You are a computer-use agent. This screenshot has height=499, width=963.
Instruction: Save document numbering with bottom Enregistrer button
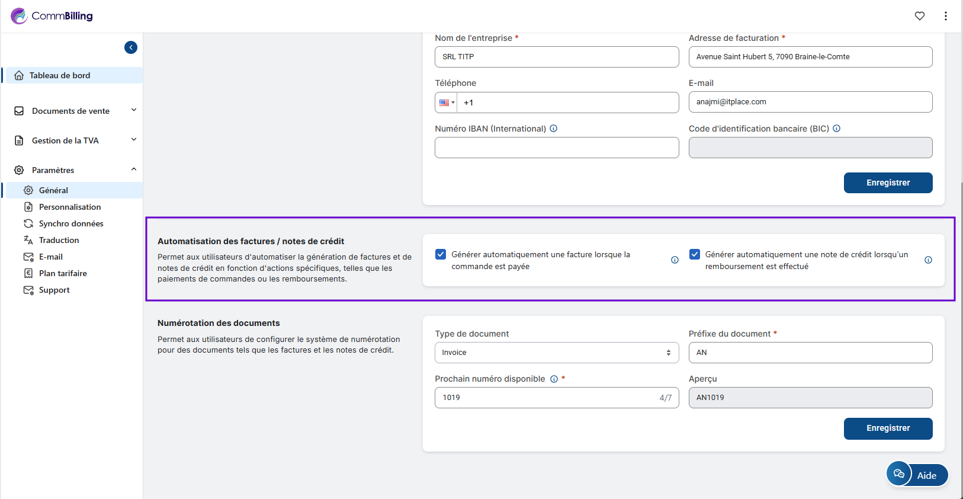(887, 428)
